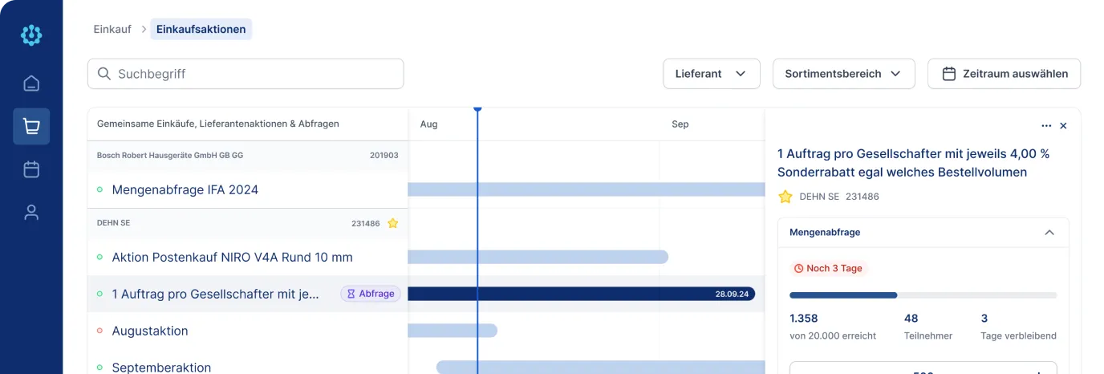Click the Abfrage badge
This screenshot has height=374, width=1104.
click(x=371, y=294)
